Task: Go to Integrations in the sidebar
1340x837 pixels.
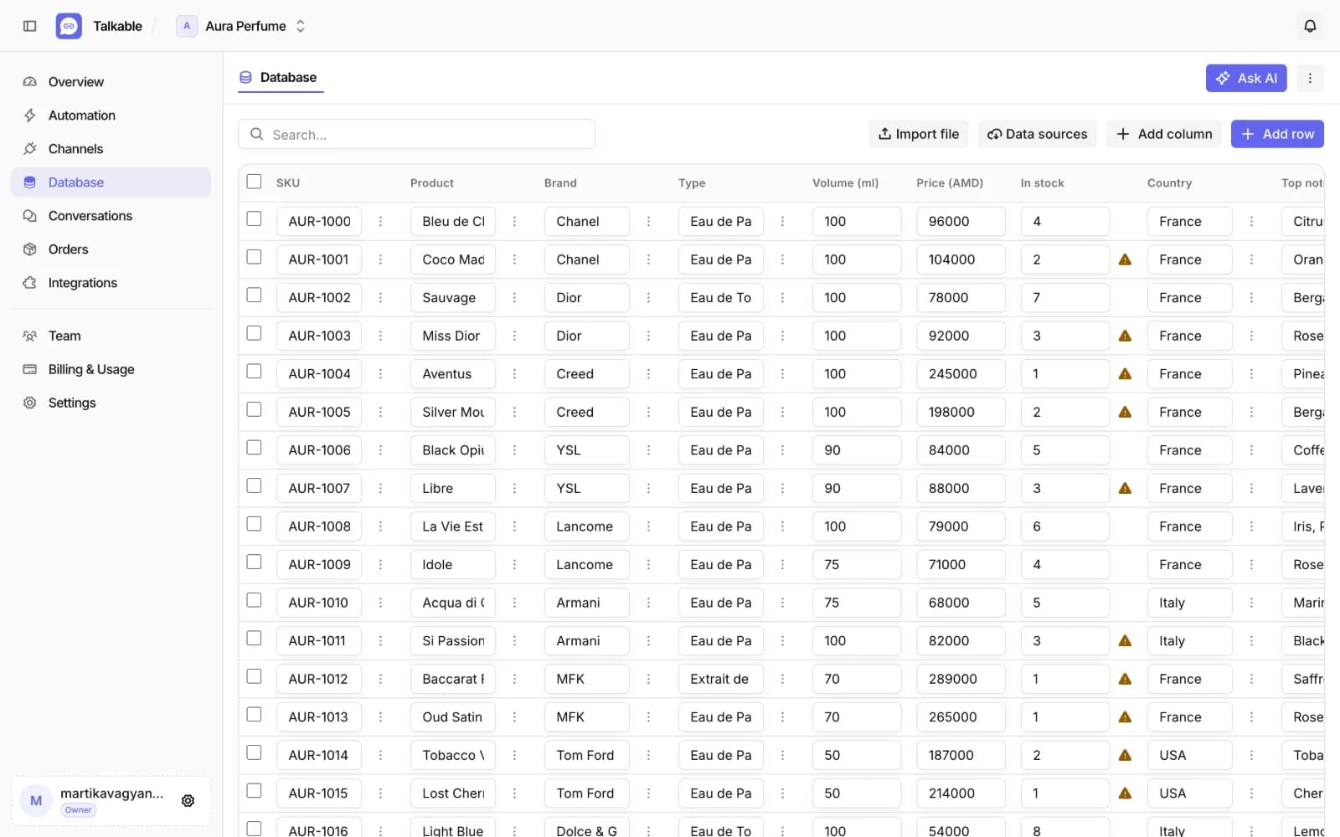Action: [x=111, y=283]
